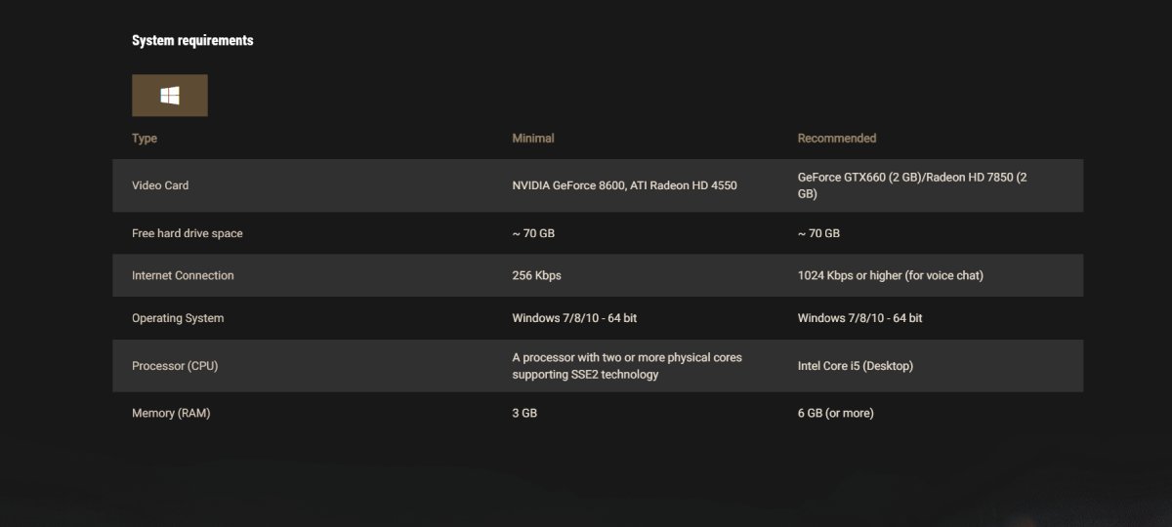Select the Internet Connection row label
Viewport: 1172px width, 527px height.
pyautogui.click(x=183, y=275)
